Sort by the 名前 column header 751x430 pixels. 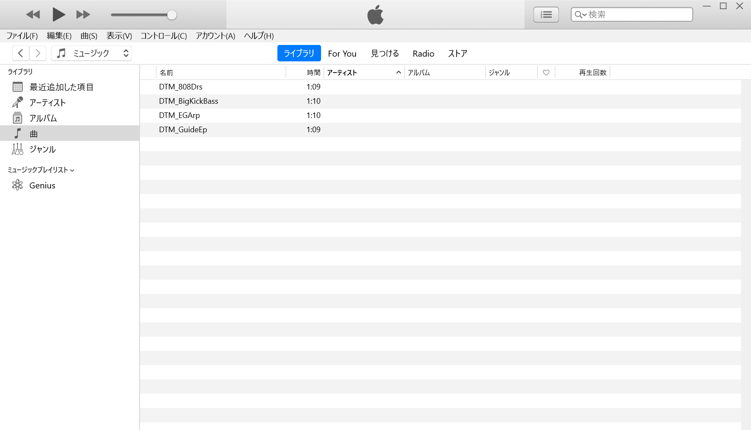coord(221,73)
